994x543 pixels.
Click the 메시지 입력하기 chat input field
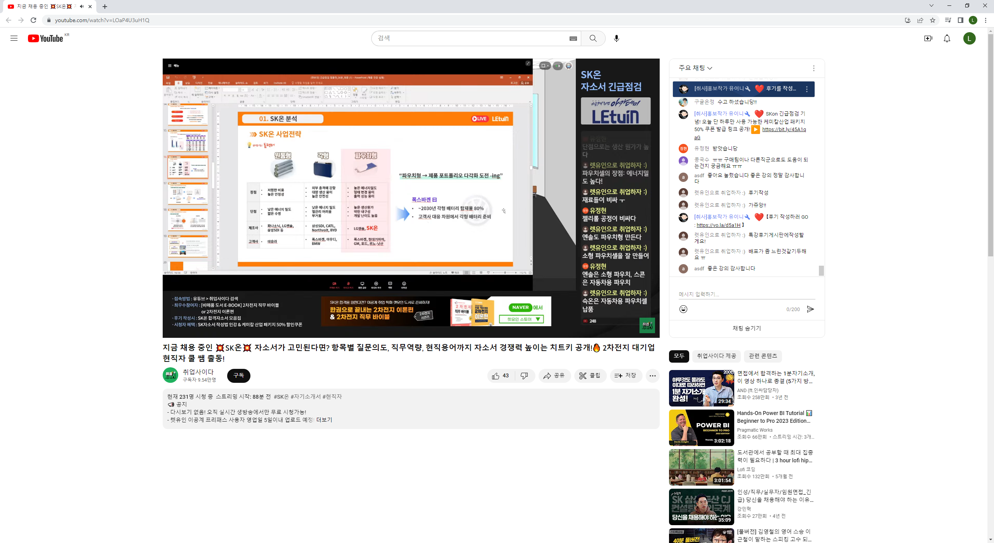747,294
